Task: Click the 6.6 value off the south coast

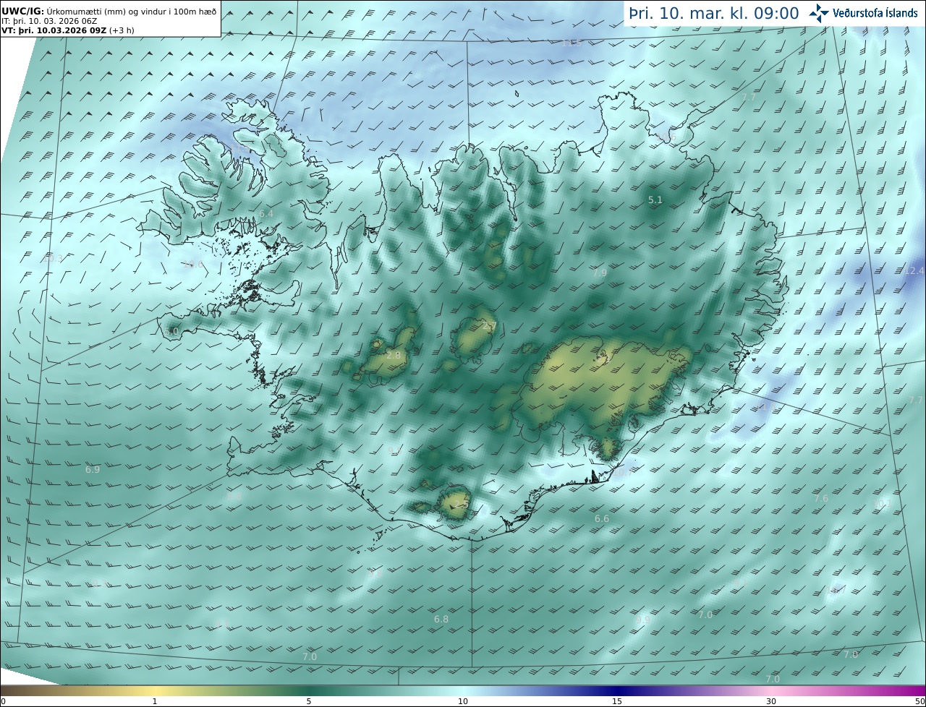Action: (602, 519)
